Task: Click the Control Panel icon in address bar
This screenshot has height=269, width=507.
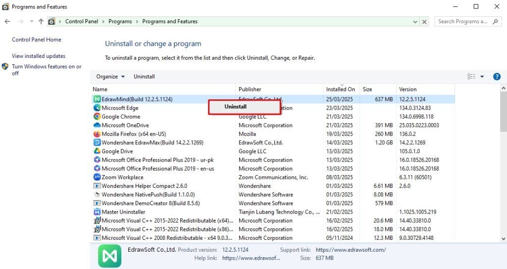Action: click(x=51, y=22)
